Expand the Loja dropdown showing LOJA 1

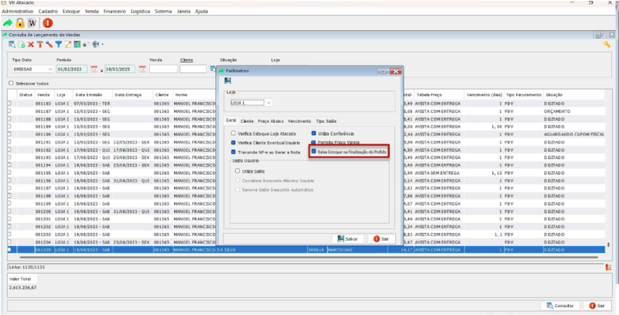point(268,102)
